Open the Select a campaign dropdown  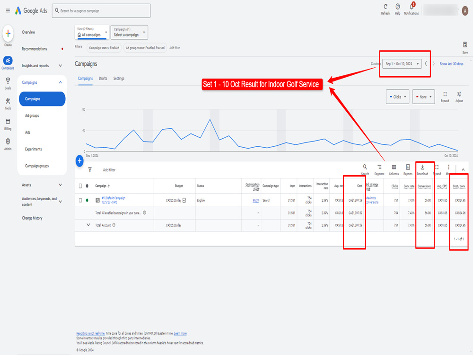[129, 32]
